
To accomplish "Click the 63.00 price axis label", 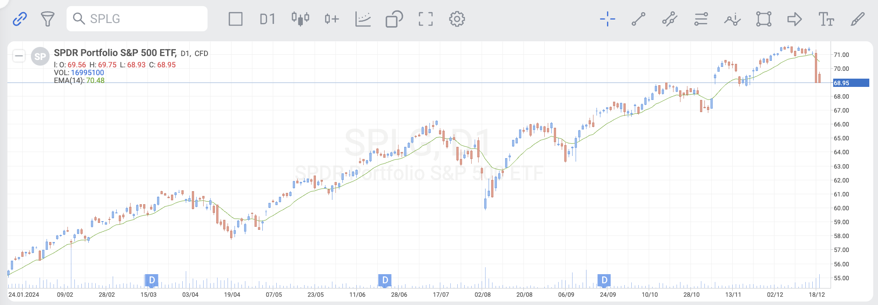I will tap(841, 166).
